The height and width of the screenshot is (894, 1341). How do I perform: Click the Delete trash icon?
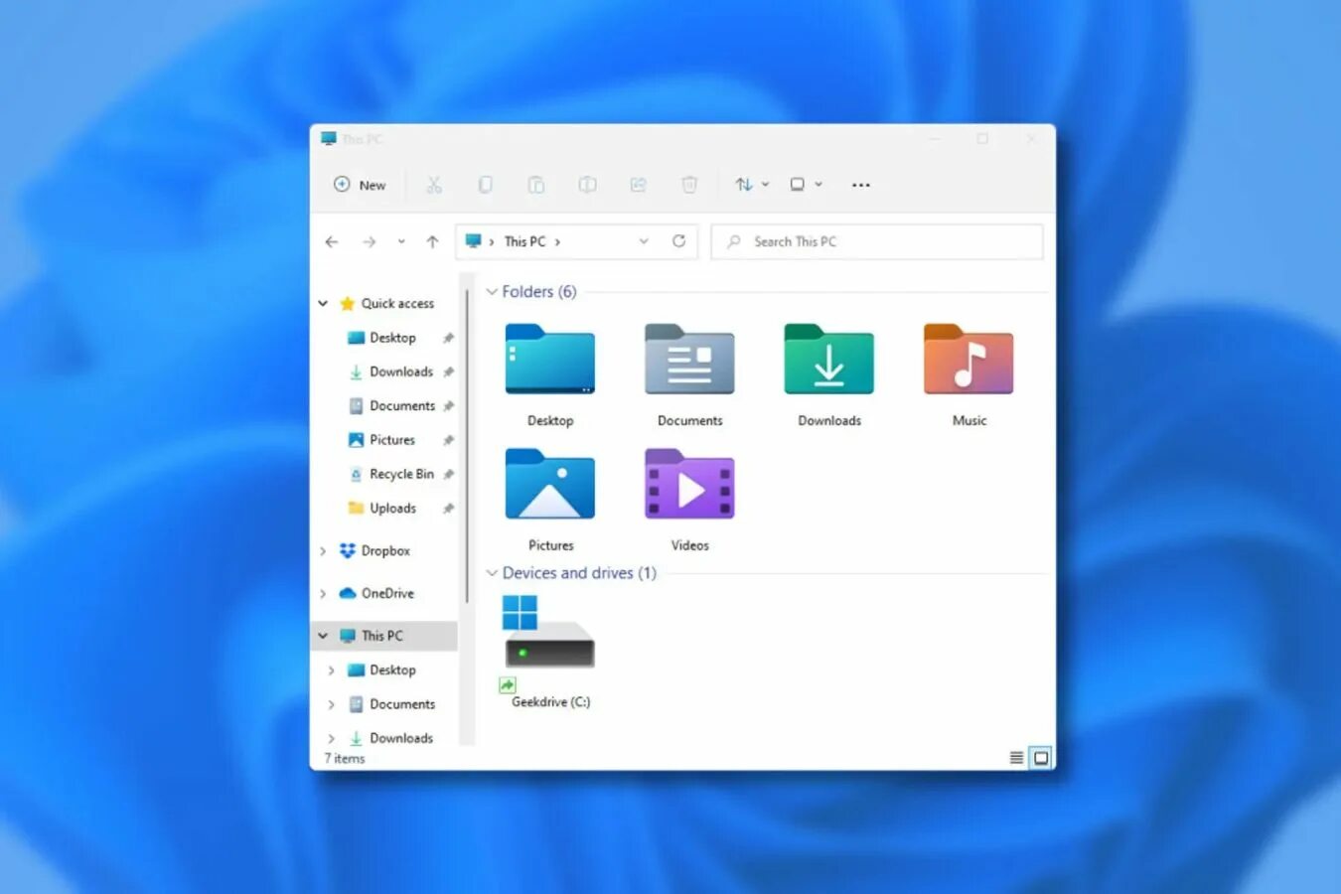[689, 185]
